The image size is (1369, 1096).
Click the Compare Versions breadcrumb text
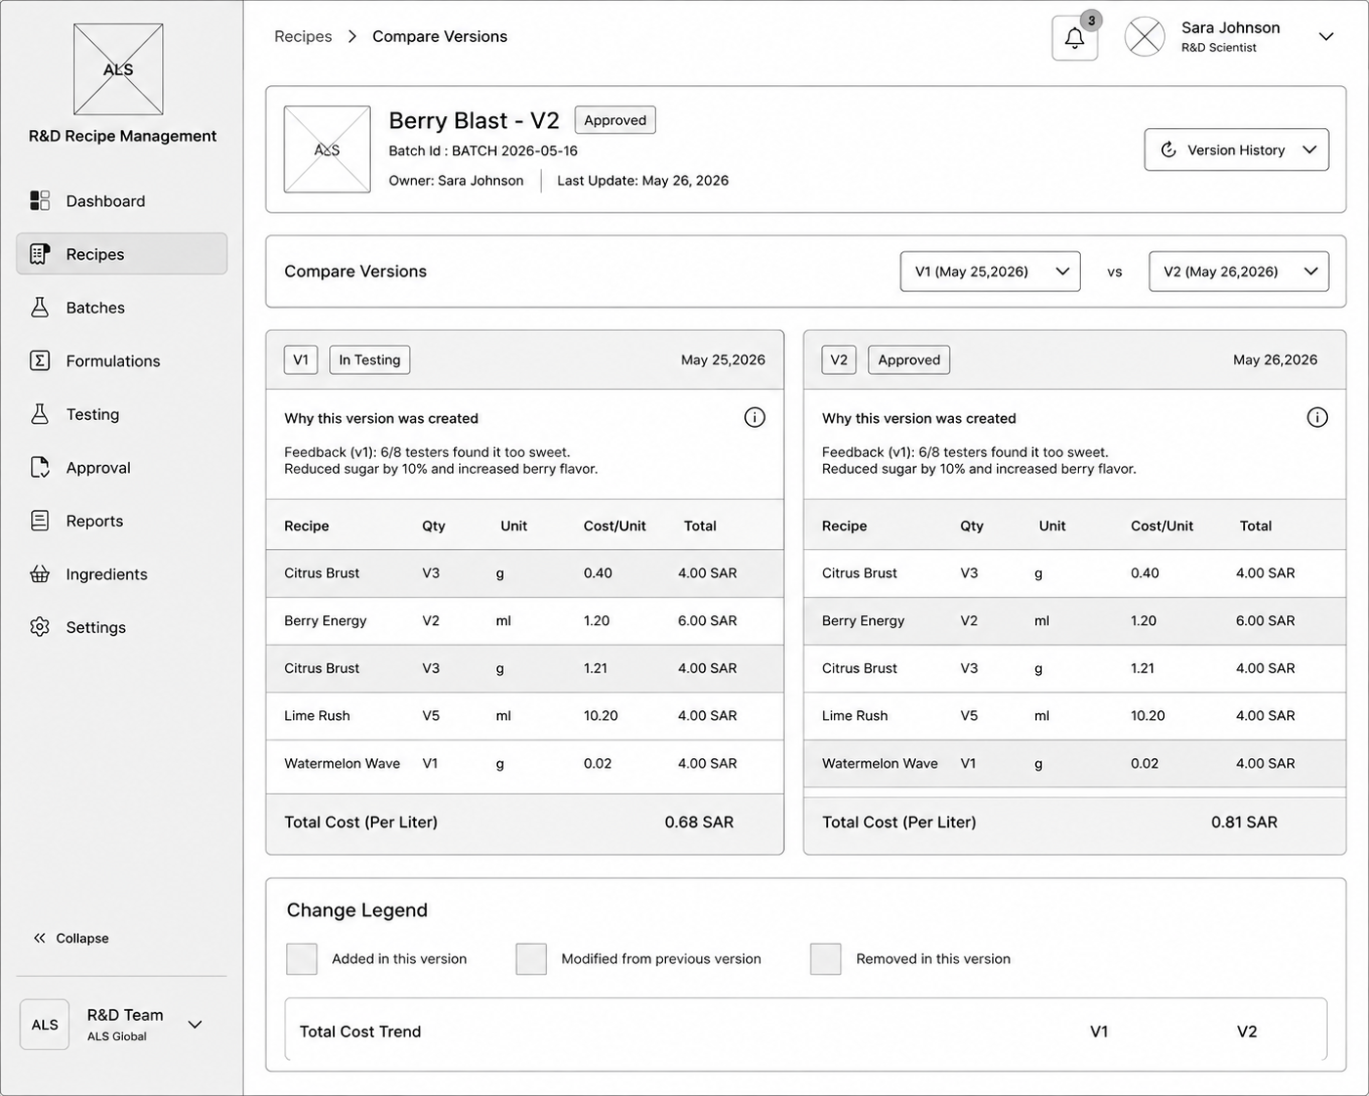tap(439, 36)
